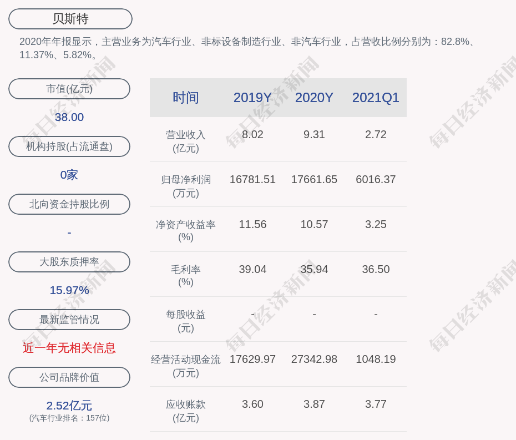This screenshot has height=440, width=516.
Task: Select the 15.97% pledge ratio value
Action: tap(69, 290)
